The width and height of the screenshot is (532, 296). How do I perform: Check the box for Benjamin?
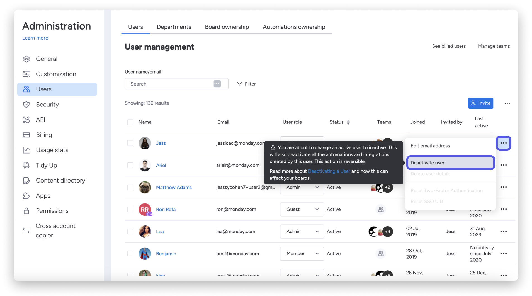tap(130, 253)
